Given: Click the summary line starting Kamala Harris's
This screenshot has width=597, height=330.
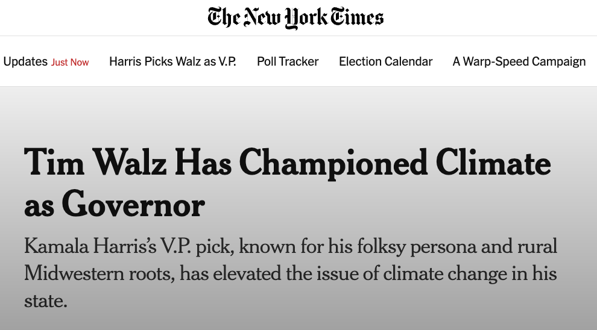Looking at the screenshot, I should pos(291,246).
